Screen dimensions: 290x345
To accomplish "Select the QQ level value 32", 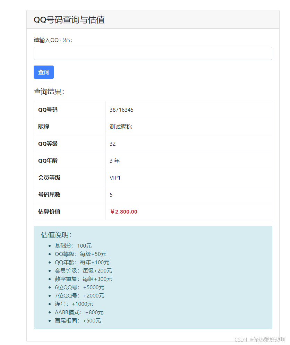I will (112, 144).
